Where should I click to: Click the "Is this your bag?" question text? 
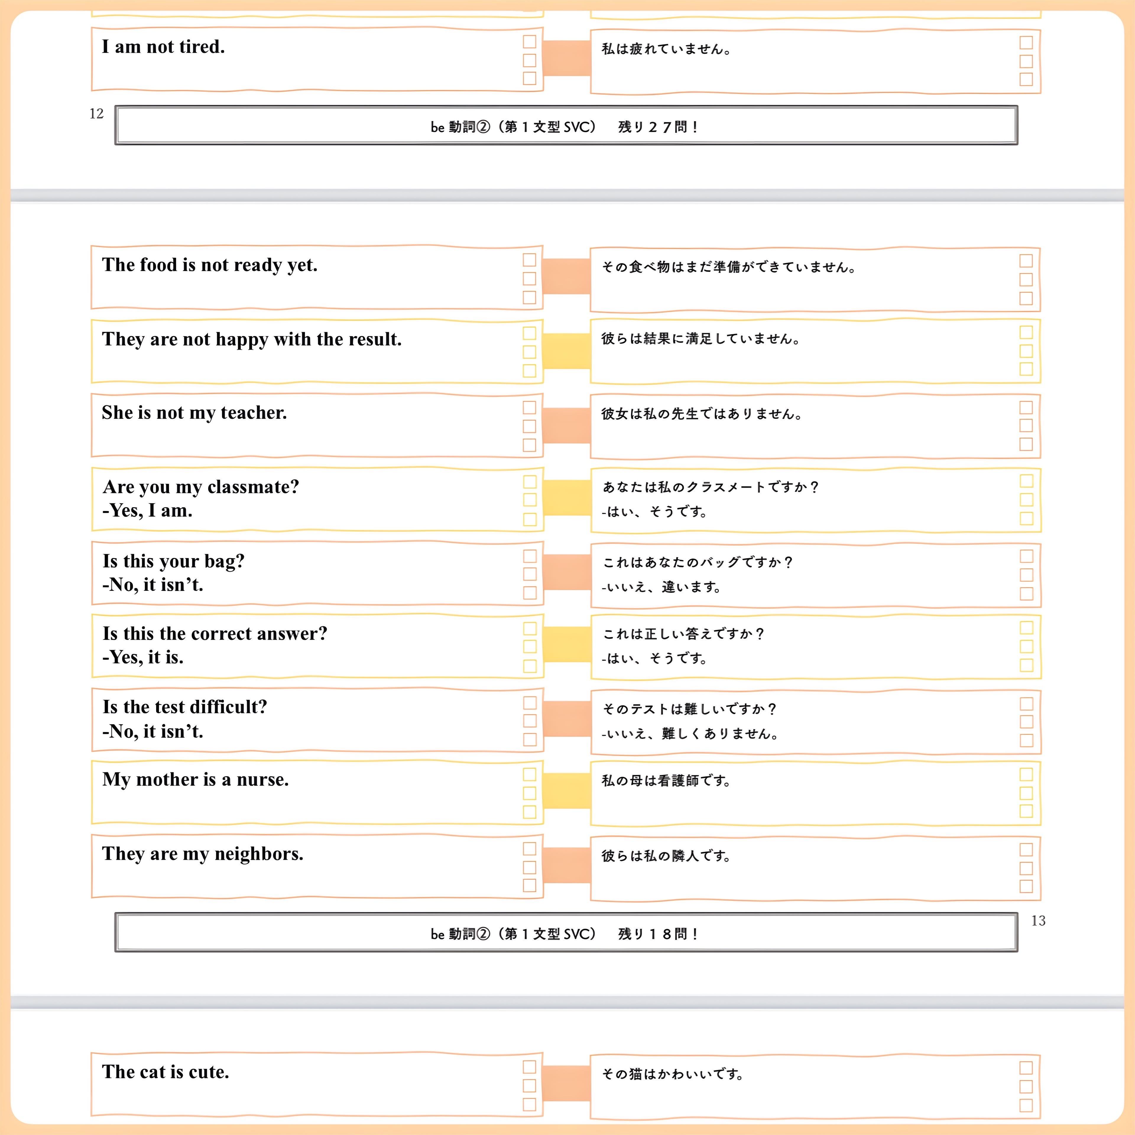[173, 561]
